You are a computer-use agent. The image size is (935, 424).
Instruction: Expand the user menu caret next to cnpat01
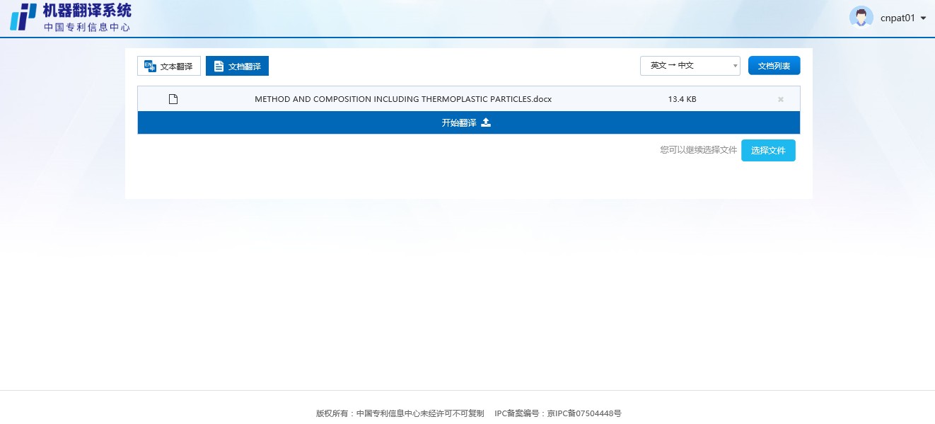[x=923, y=18]
